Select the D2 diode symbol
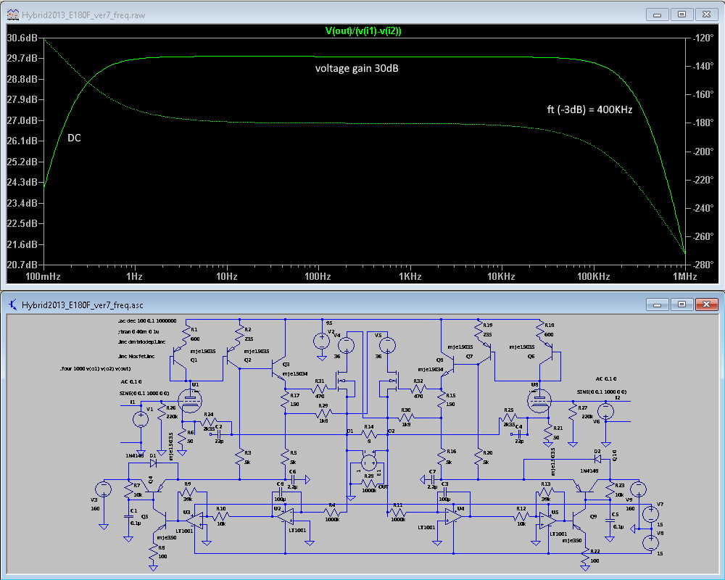 pos(597,459)
